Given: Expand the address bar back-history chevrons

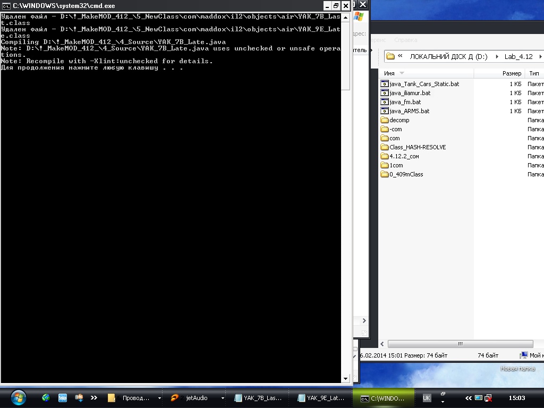Looking at the screenshot, I should point(400,56).
